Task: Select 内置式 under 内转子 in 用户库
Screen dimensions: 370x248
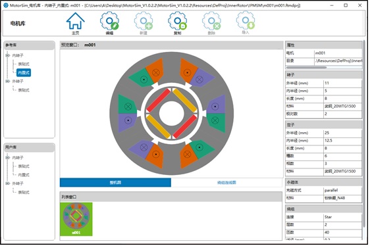Action: pos(24,175)
